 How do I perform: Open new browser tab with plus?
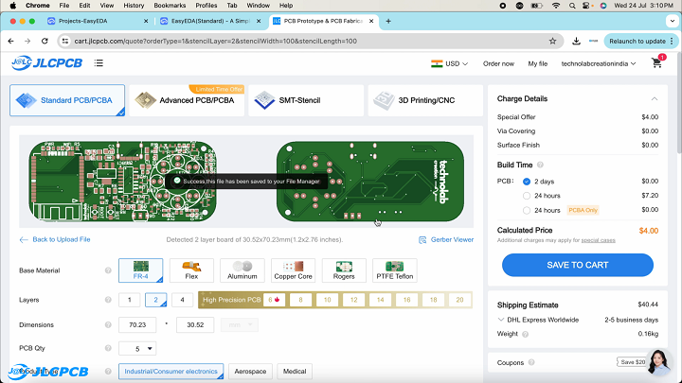pos(388,21)
